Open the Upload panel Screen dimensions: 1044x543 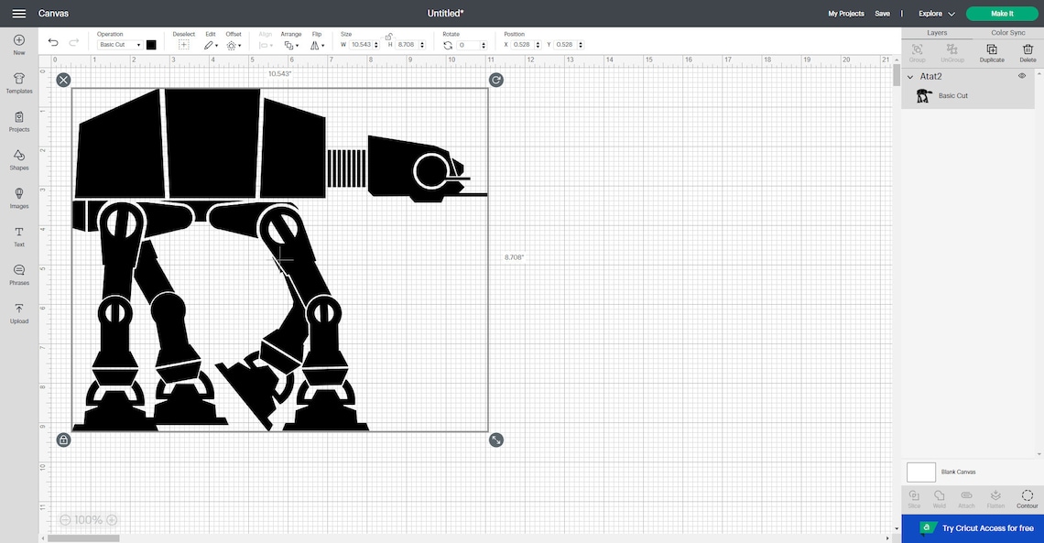click(x=18, y=314)
